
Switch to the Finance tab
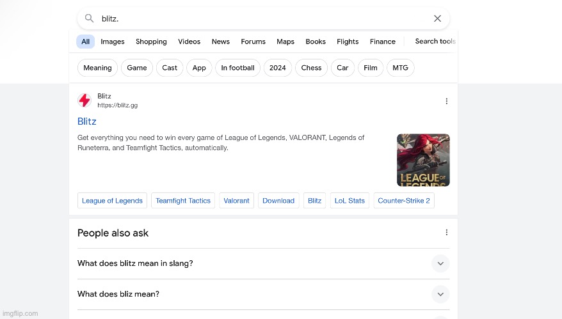pyautogui.click(x=382, y=42)
